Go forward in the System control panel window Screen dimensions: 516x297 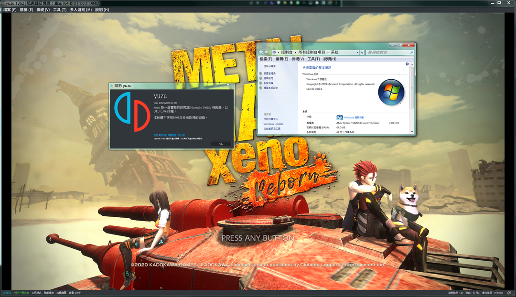coord(266,53)
